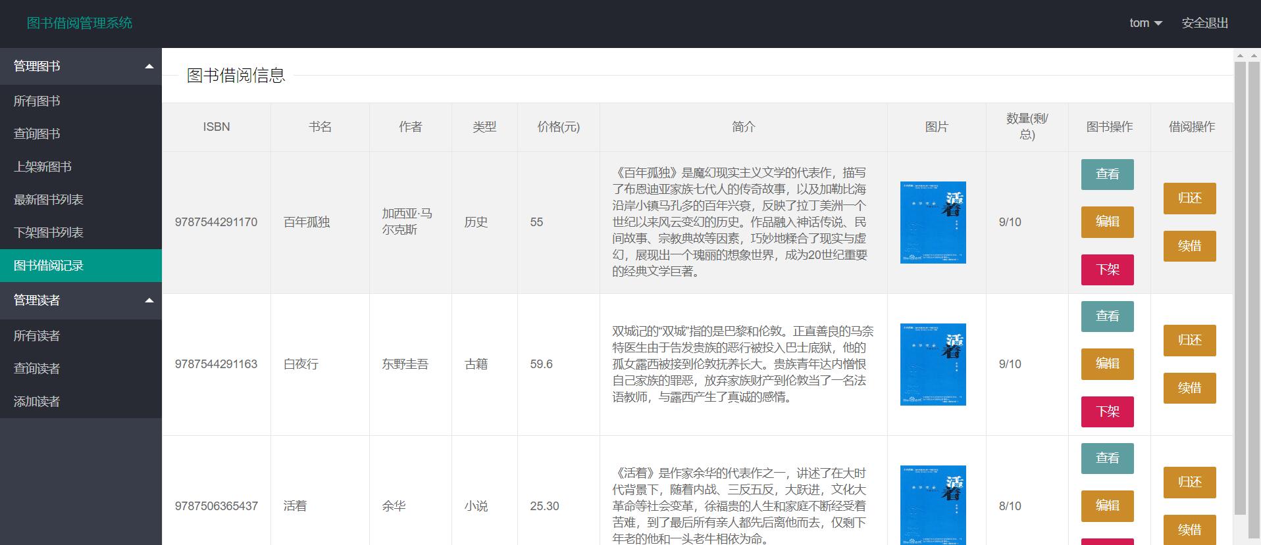This screenshot has height=545, width=1261.
Task: Click the 图片 column header
Action: tap(937, 127)
